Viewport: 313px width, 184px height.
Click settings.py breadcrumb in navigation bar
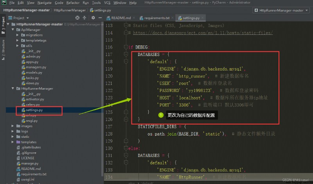101,10
